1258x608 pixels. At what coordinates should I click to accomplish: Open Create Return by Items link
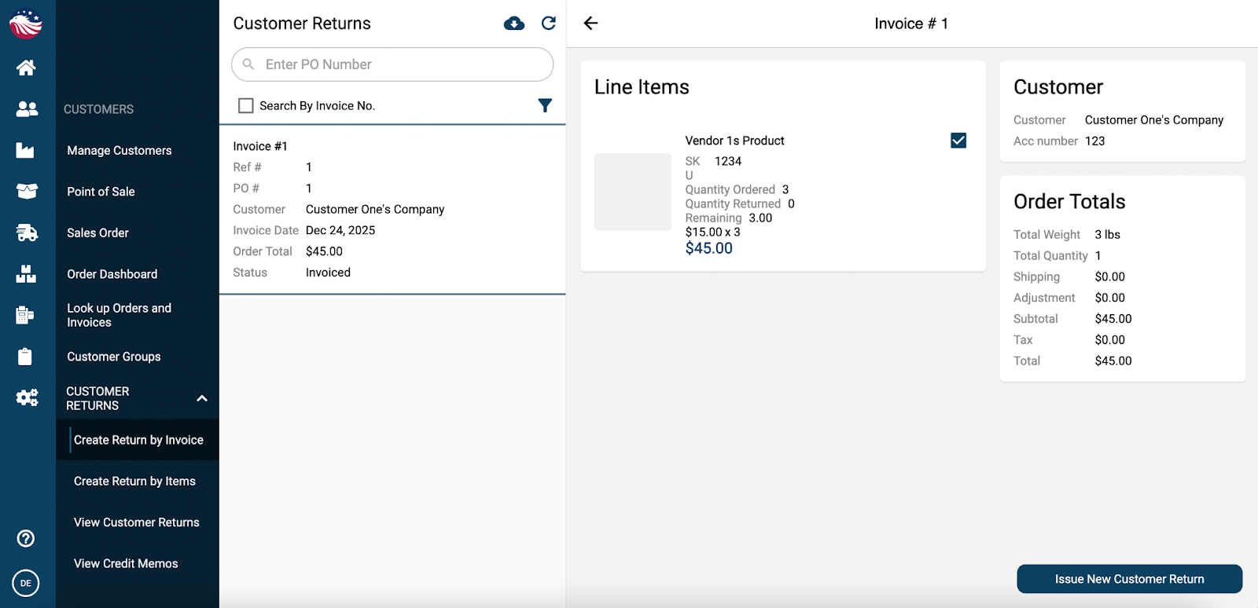[134, 482]
